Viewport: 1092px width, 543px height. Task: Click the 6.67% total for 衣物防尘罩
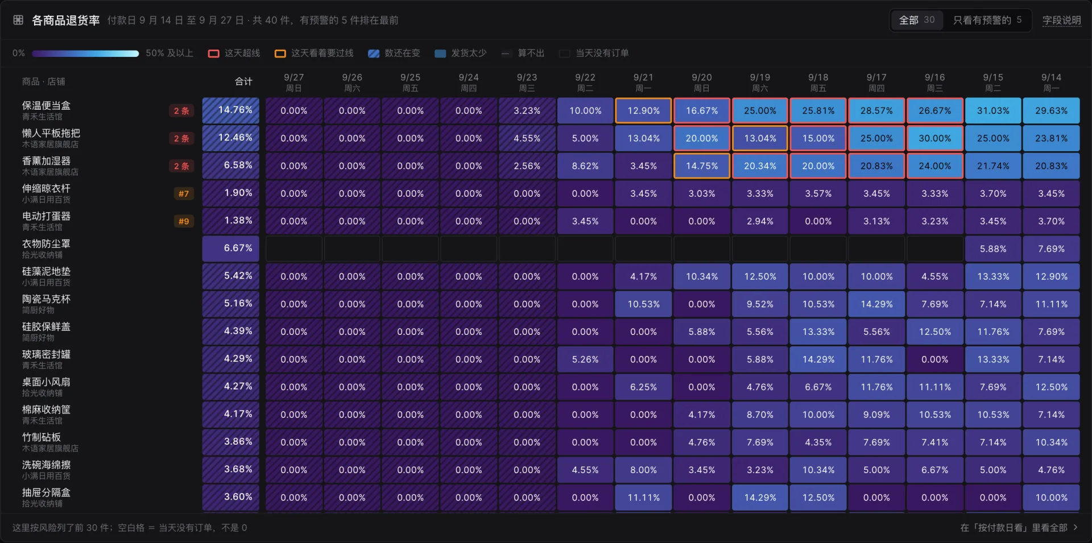pyautogui.click(x=231, y=248)
